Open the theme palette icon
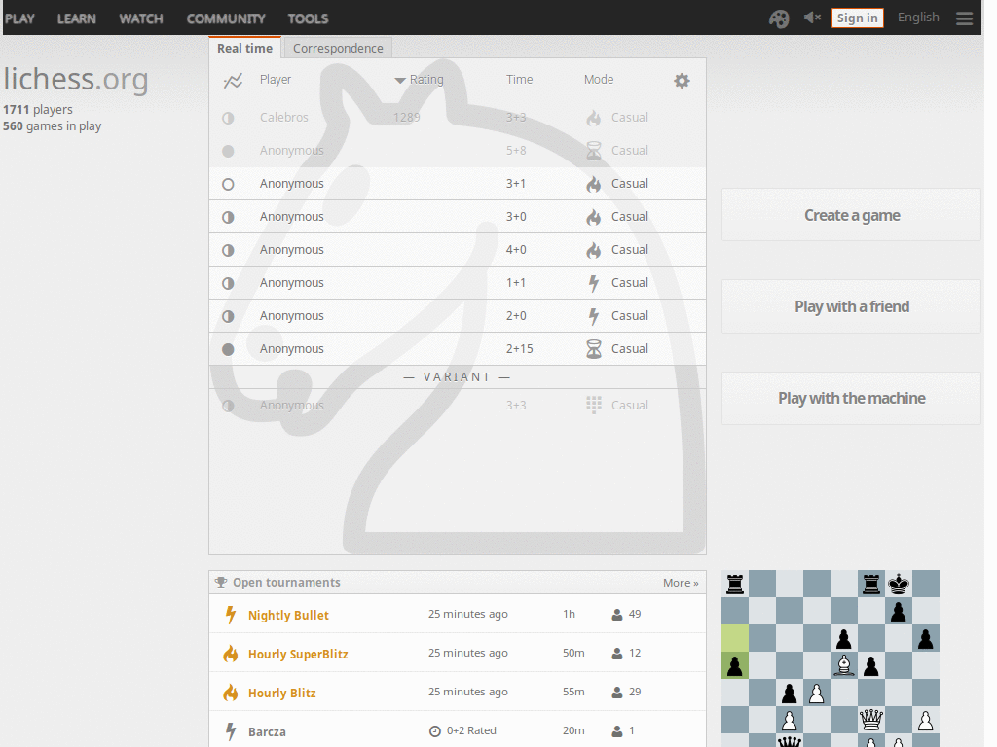This screenshot has height=747, width=997. (x=779, y=18)
